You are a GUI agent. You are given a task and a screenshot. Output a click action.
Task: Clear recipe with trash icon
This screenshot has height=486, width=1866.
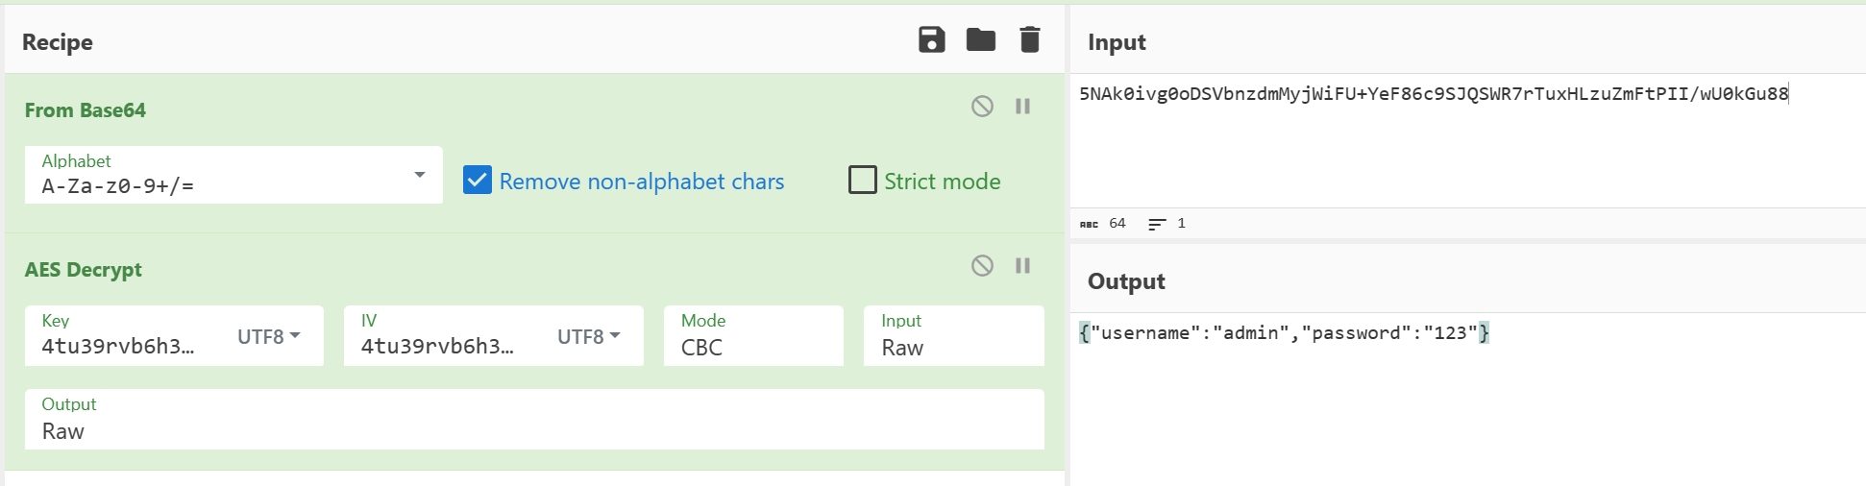point(1029,40)
